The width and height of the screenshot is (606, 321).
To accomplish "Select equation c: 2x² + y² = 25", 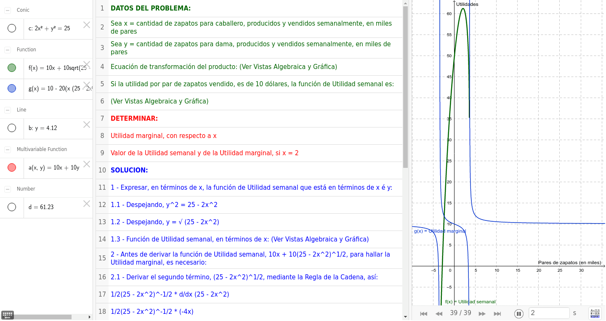I will [49, 29].
